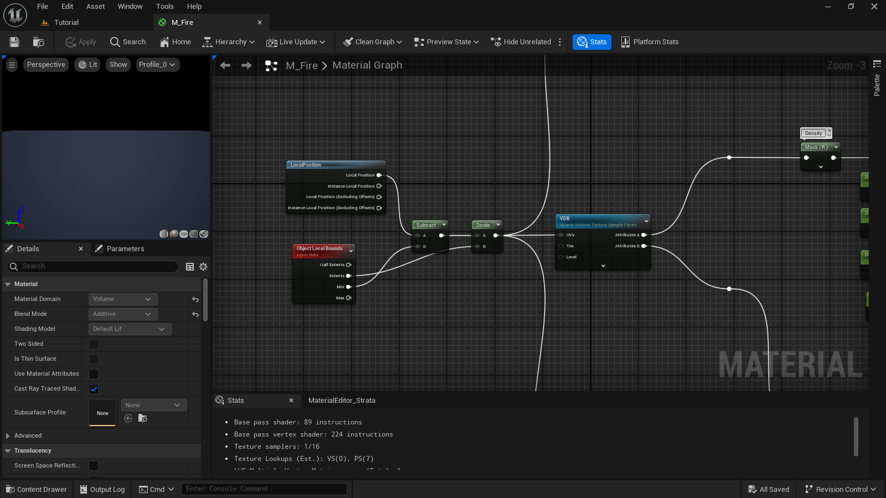The height and width of the screenshot is (498, 886).
Task: Close the Details tab
Action: (x=81, y=249)
